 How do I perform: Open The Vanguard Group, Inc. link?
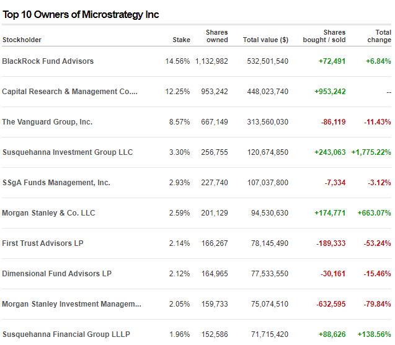click(x=47, y=122)
